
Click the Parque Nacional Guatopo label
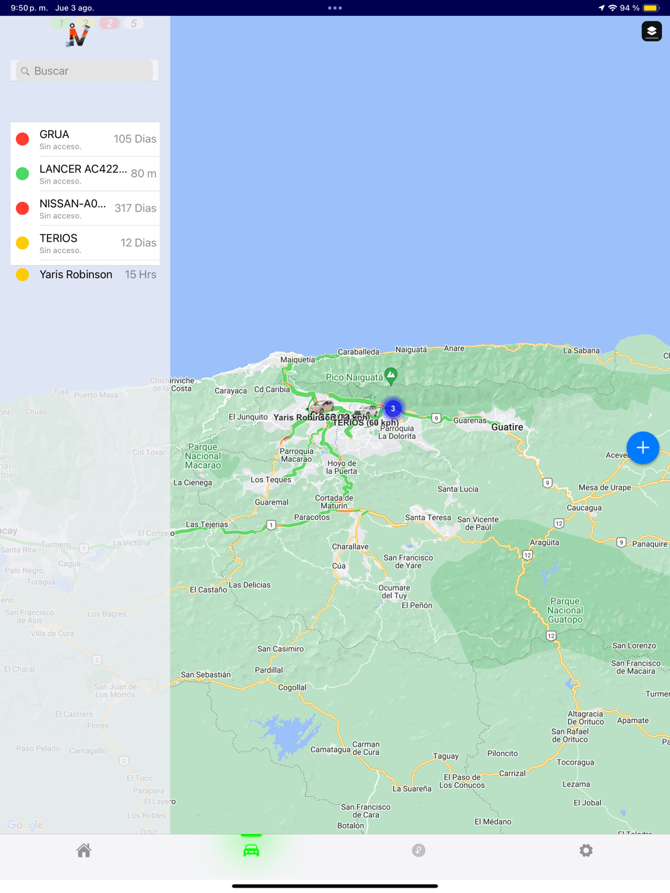pyautogui.click(x=565, y=611)
